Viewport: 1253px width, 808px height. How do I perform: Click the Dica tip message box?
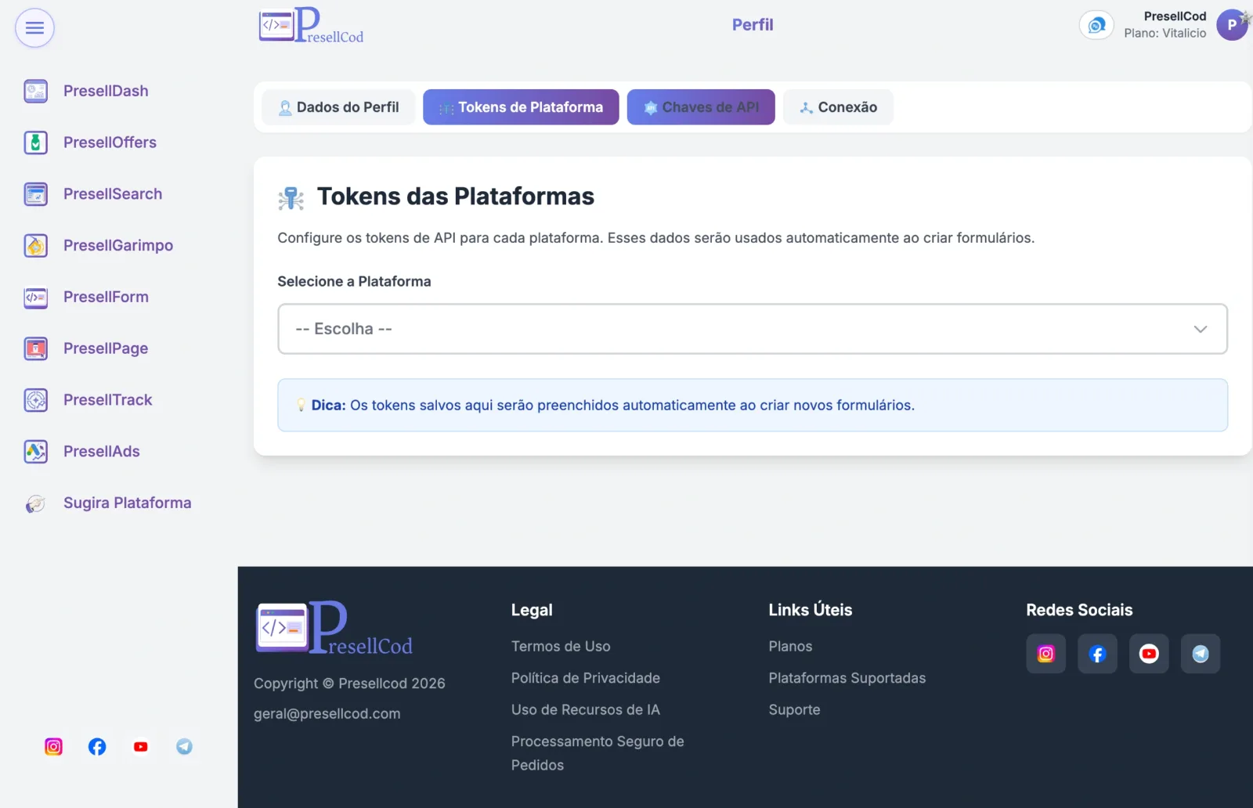[753, 406]
